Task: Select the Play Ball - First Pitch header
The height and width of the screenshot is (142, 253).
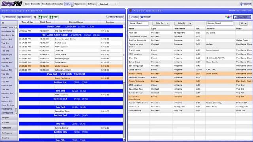Action: 71,74
